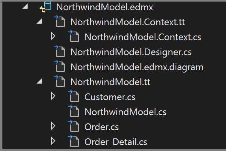Screen dimensions: 226x151
Task: Click the Order.cs file icon
Action: pos(73,126)
